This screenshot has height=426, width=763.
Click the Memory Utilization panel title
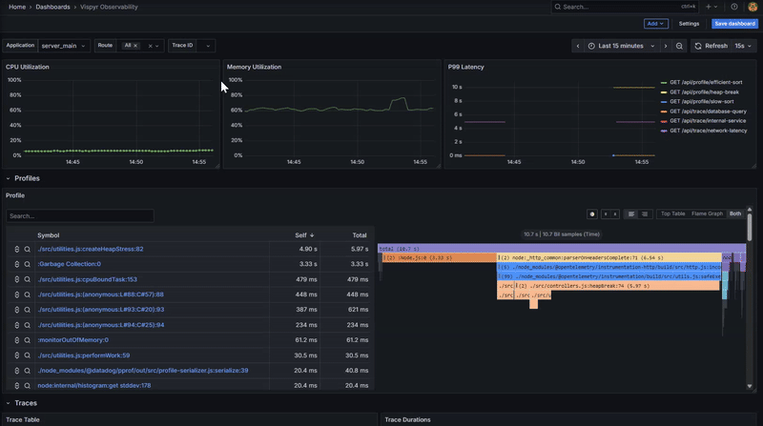click(254, 67)
